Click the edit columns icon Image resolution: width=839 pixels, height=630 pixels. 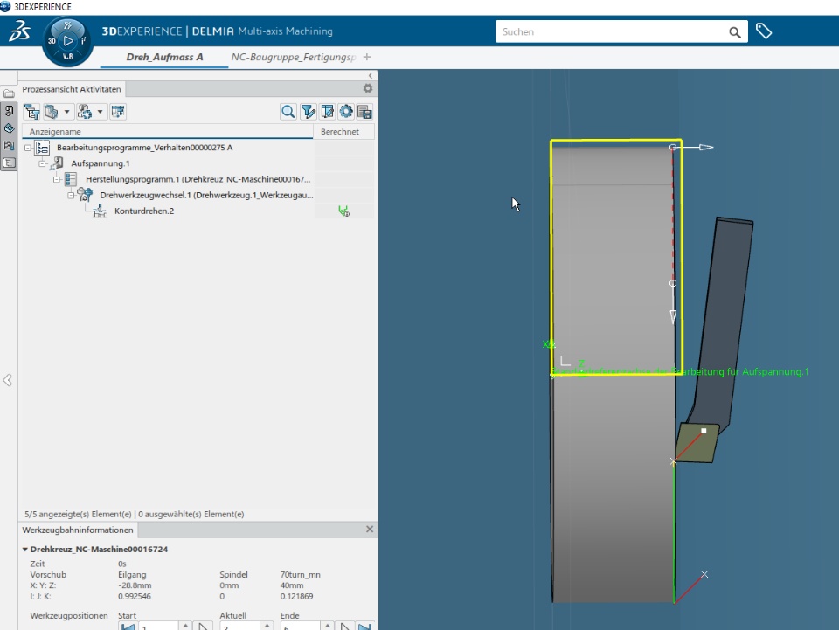[327, 112]
